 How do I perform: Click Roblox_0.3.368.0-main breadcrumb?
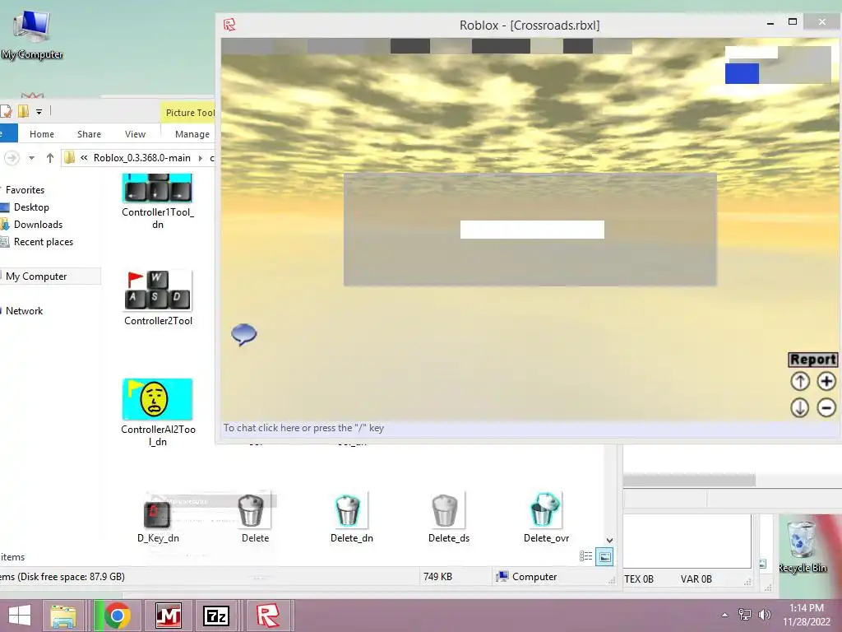(x=141, y=158)
